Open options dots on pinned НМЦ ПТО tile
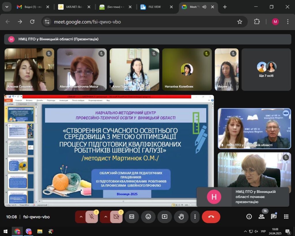 click(286, 113)
